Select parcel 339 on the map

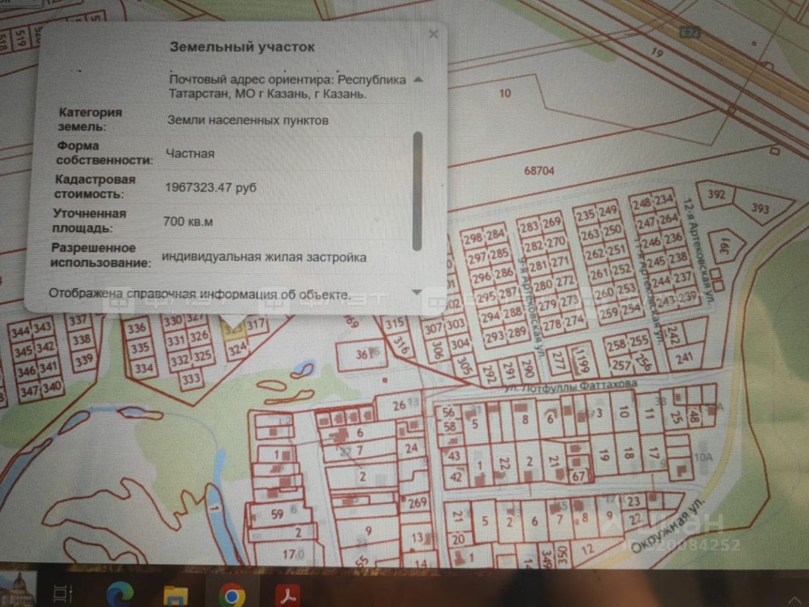coord(83,360)
